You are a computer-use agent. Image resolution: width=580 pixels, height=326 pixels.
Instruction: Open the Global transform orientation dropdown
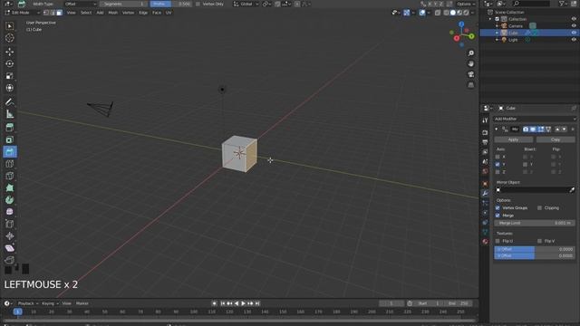coord(246,4)
